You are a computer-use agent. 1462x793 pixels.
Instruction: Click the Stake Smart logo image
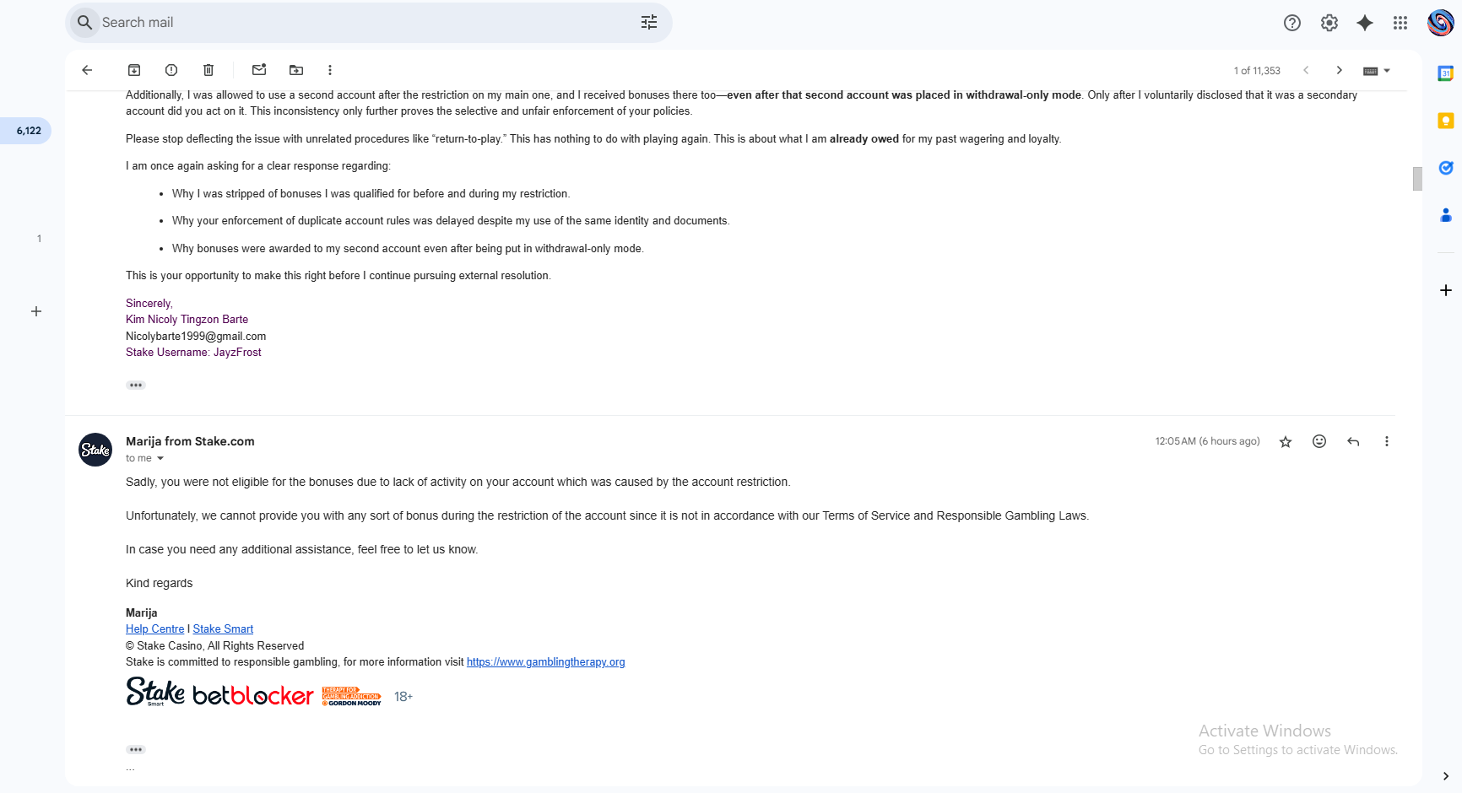coord(155,693)
